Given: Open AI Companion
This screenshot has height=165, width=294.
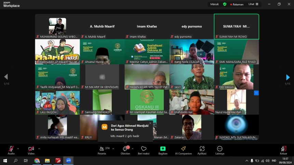Looking at the screenshot, I should [x=183, y=149].
